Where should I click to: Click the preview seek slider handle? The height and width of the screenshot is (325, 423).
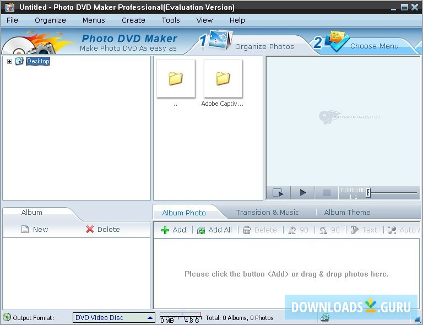[x=368, y=193]
